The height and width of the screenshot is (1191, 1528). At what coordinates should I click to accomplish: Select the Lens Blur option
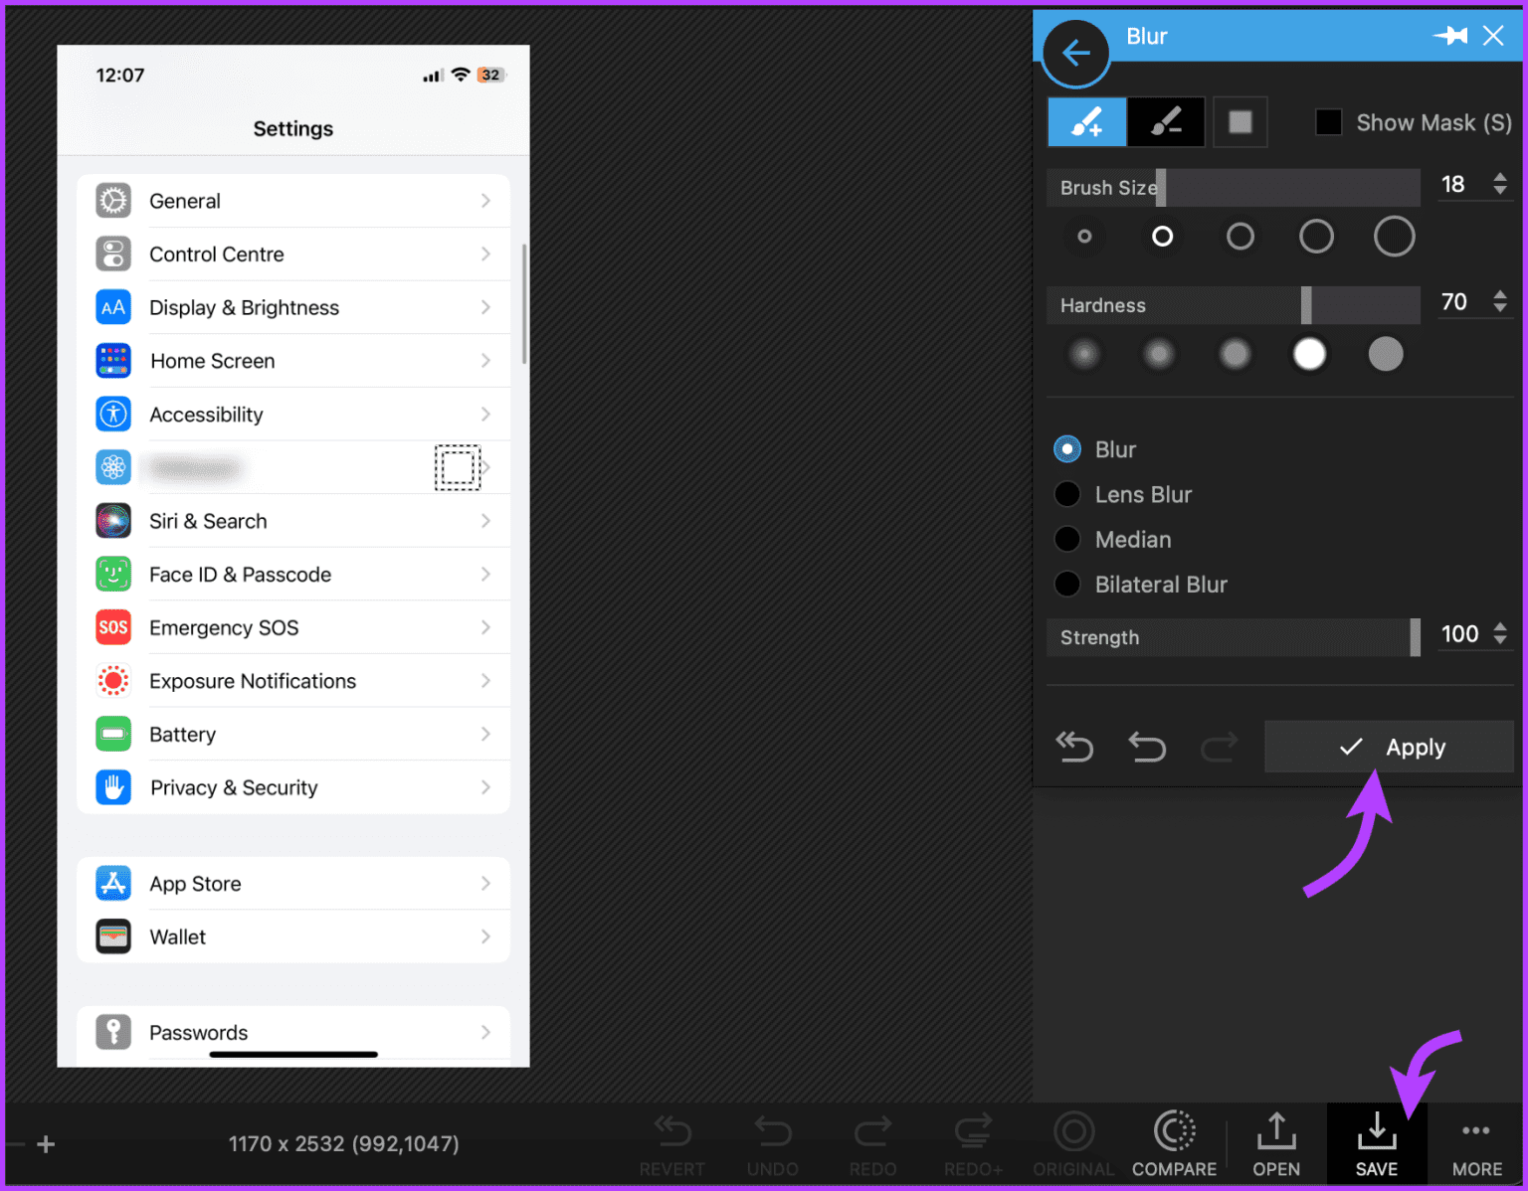1066,494
